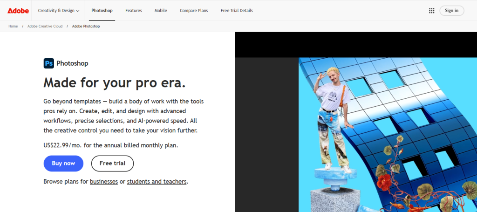Viewport: 477px width, 212px height.
Task: Select the Photoshop tab
Action: (x=102, y=11)
